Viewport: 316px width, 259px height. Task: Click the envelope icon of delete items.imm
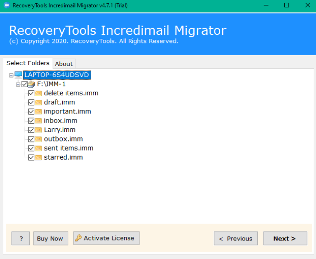point(38,93)
